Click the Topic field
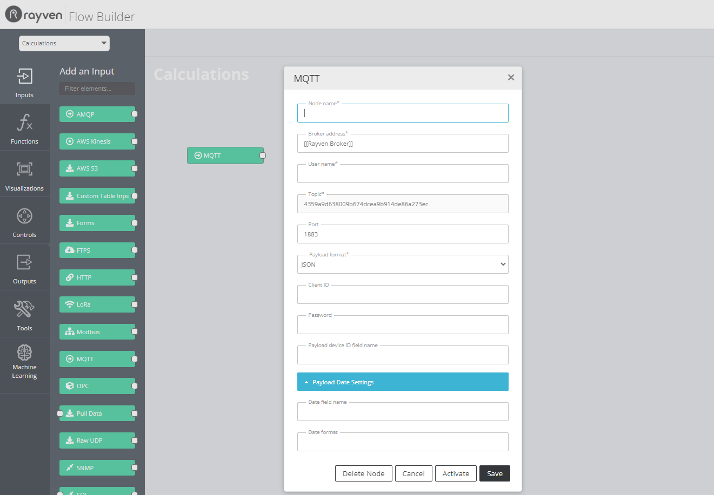The image size is (714, 495). pyautogui.click(x=403, y=204)
